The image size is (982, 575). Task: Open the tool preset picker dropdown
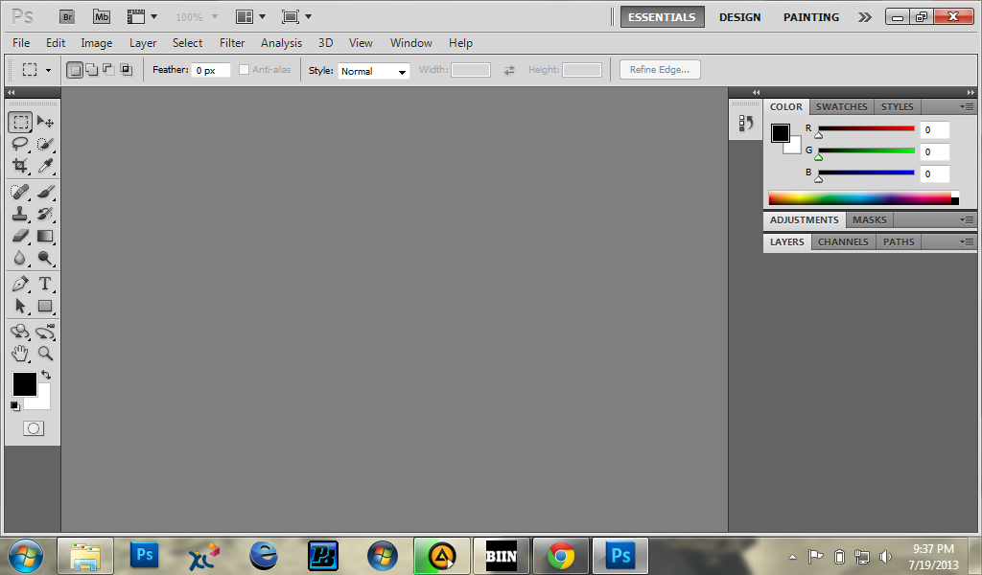(x=48, y=70)
